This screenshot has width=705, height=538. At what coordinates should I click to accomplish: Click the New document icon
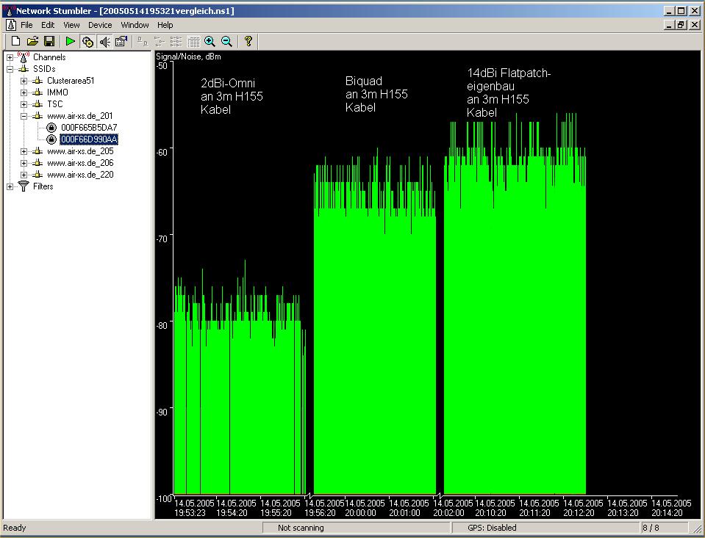click(x=15, y=41)
